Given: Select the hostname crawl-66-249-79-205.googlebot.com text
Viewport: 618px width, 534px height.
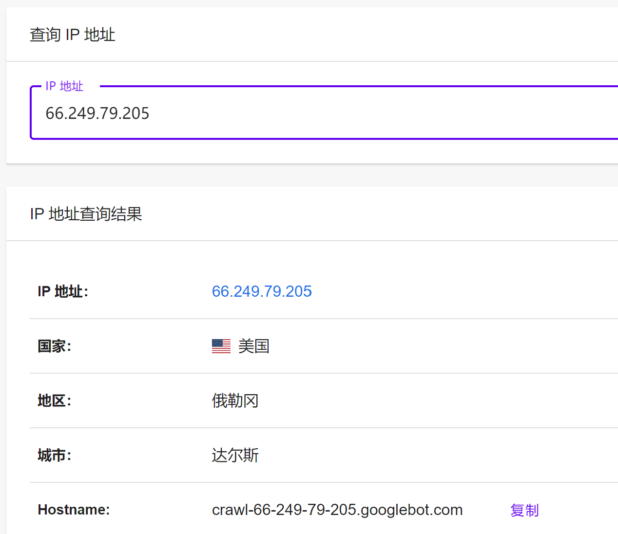Looking at the screenshot, I should [x=337, y=510].
